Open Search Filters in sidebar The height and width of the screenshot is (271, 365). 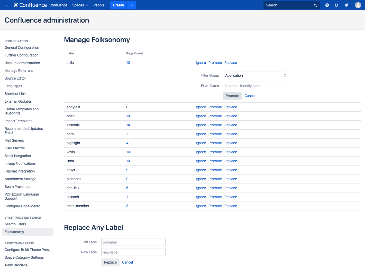[15, 224]
